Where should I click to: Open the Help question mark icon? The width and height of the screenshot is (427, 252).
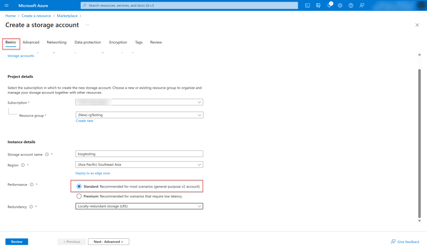(x=351, y=5)
